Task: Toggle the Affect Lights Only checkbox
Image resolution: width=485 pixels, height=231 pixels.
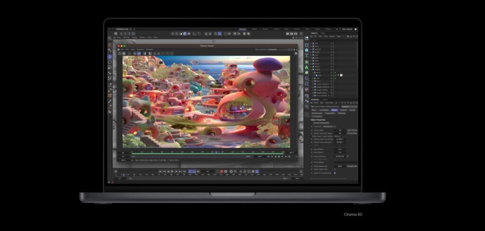Action: click(335, 169)
